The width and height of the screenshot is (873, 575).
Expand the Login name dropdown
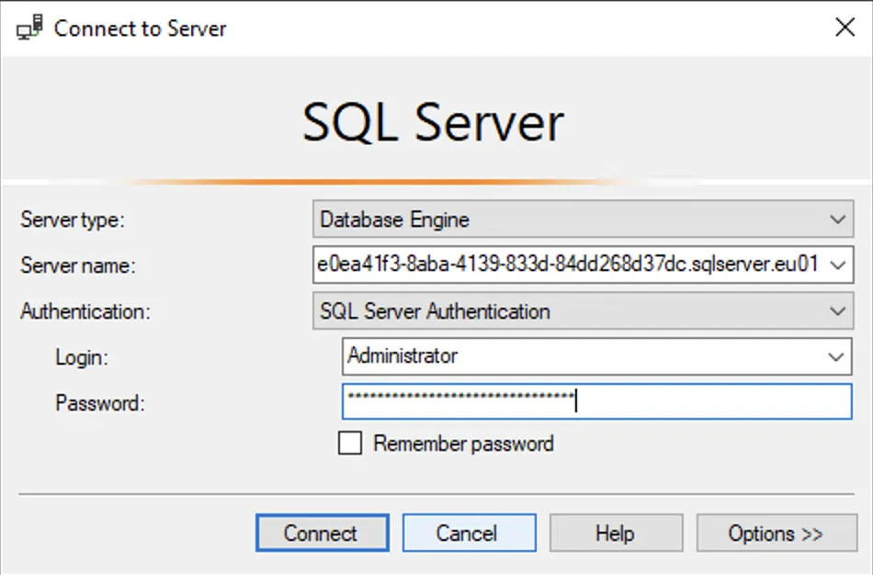coord(836,357)
